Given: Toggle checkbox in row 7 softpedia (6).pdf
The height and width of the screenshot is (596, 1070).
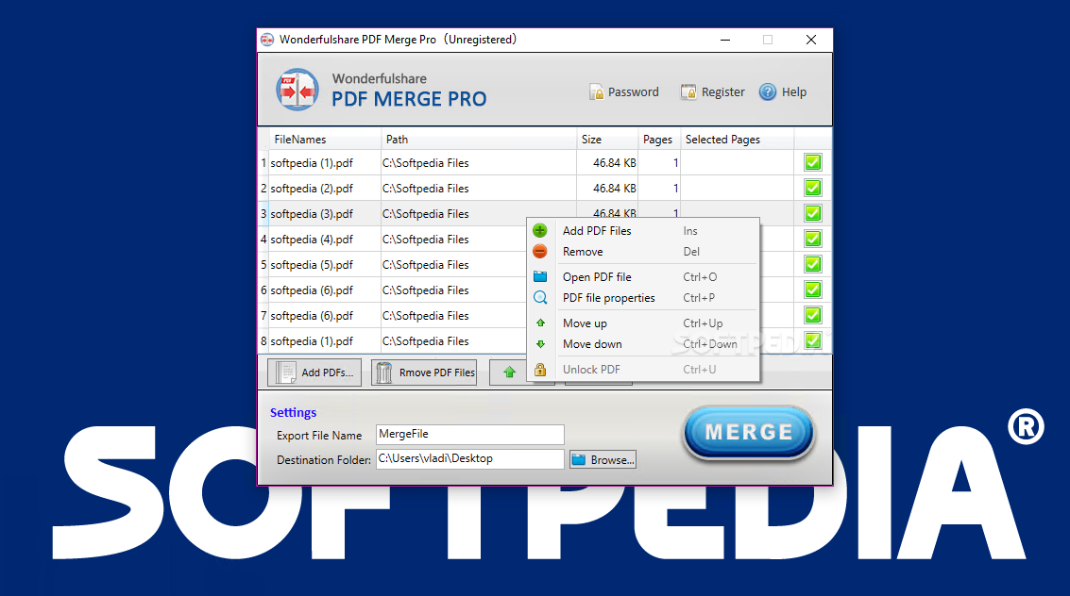Looking at the screenshot, I should coord(813,315).
